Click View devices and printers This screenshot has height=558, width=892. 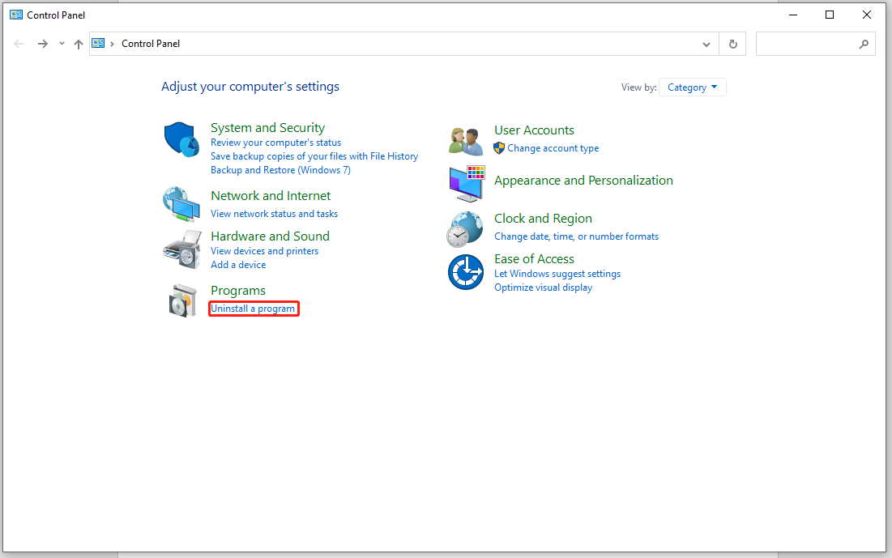[x=264, y=250]
